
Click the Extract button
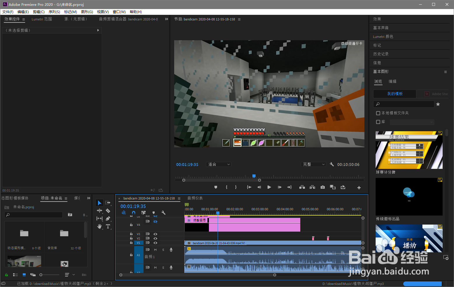coord(312,187)
